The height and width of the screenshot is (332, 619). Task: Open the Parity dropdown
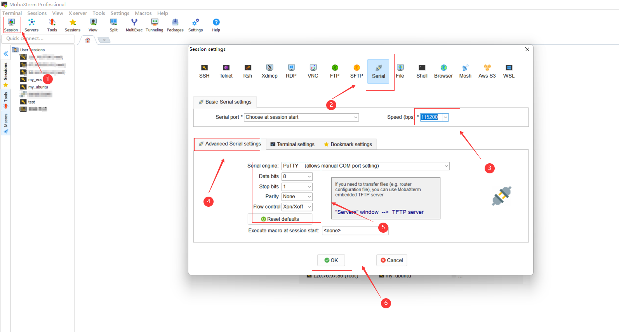coord(297,197)
